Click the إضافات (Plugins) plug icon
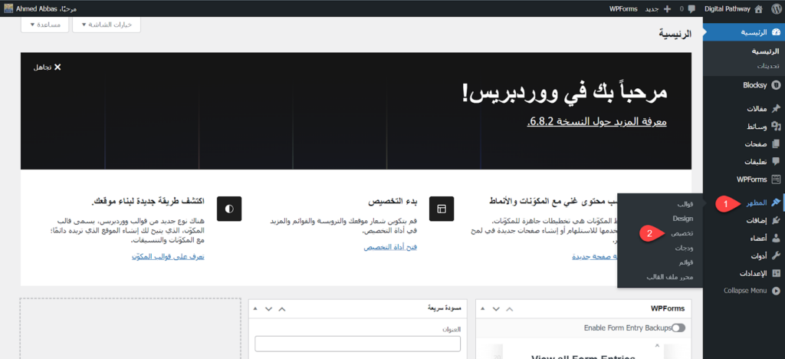Viewport: 785px width, 359px height. point(776,220)
